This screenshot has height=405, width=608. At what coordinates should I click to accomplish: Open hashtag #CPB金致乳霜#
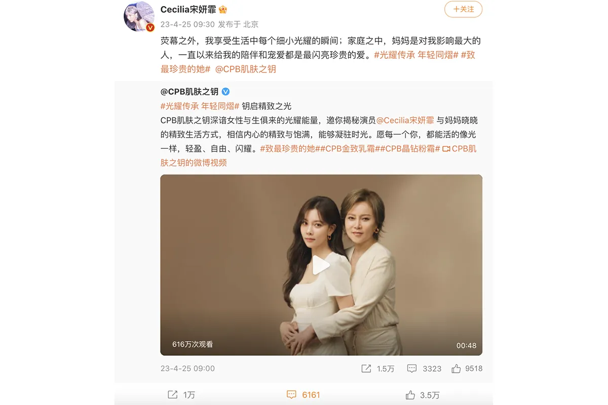pos(350,149)
